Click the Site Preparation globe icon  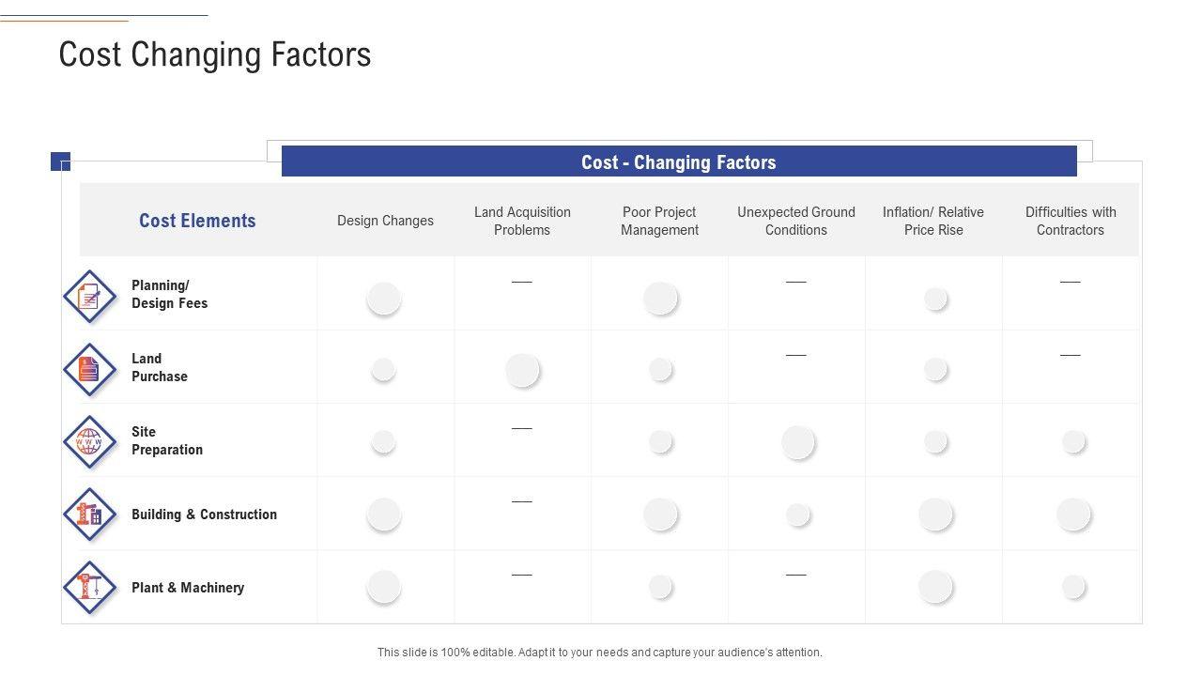point(89,441)
